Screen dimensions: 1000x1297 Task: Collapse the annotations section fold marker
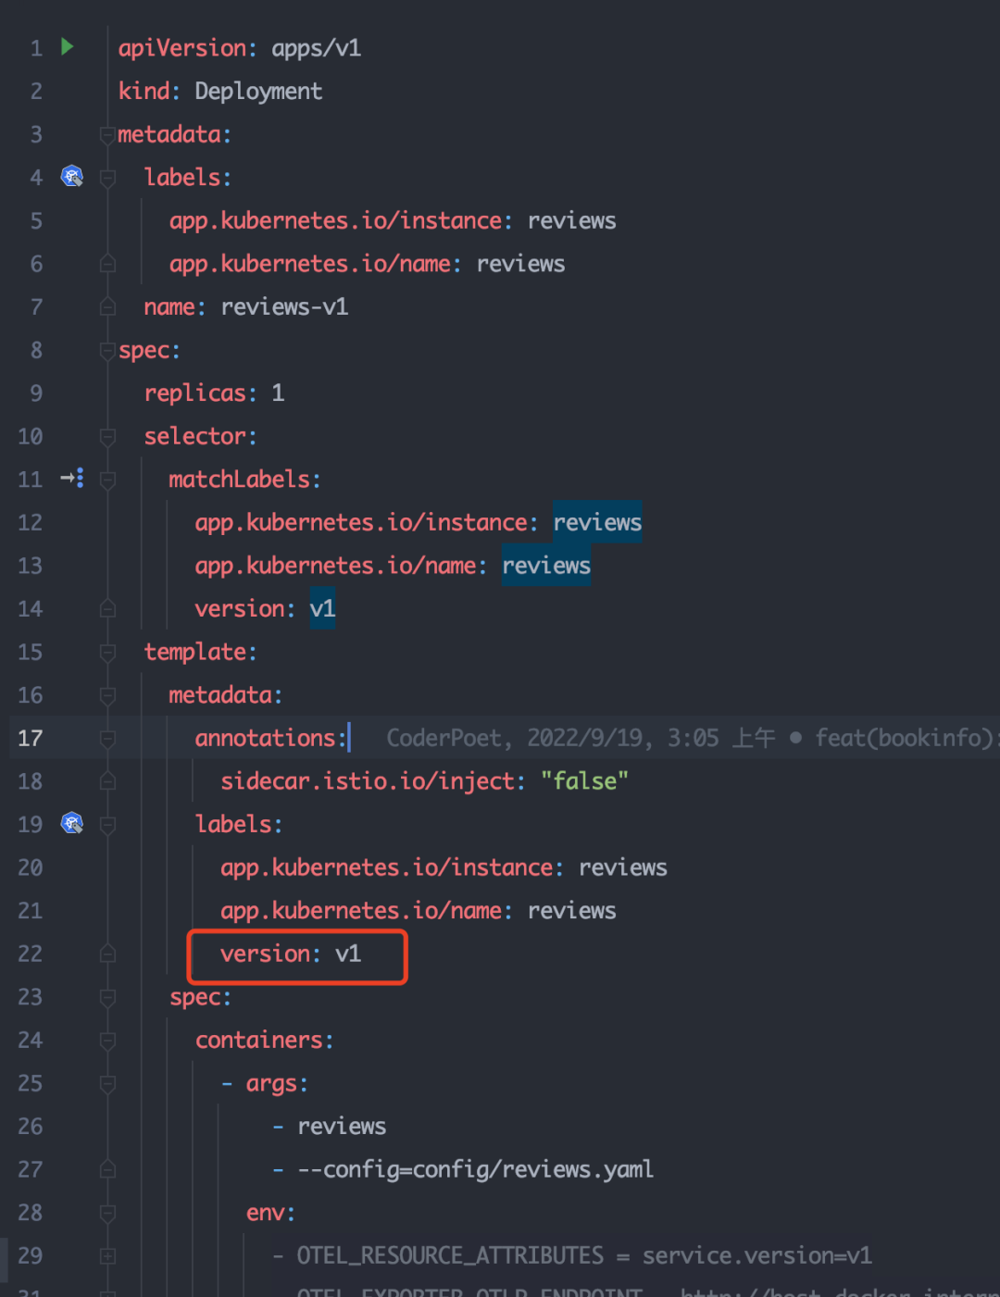107,739
